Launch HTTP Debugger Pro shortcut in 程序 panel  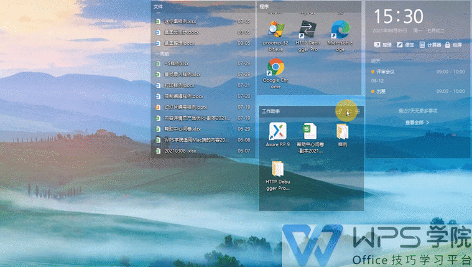point(308,37)
